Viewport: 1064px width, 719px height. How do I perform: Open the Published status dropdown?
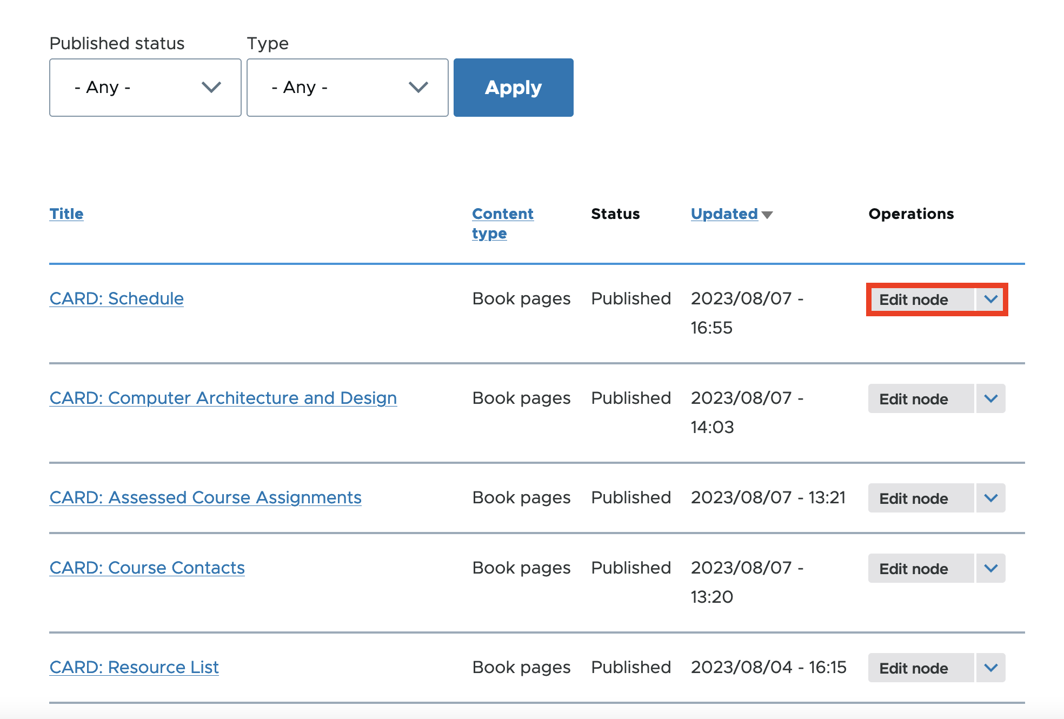point(144,87)
